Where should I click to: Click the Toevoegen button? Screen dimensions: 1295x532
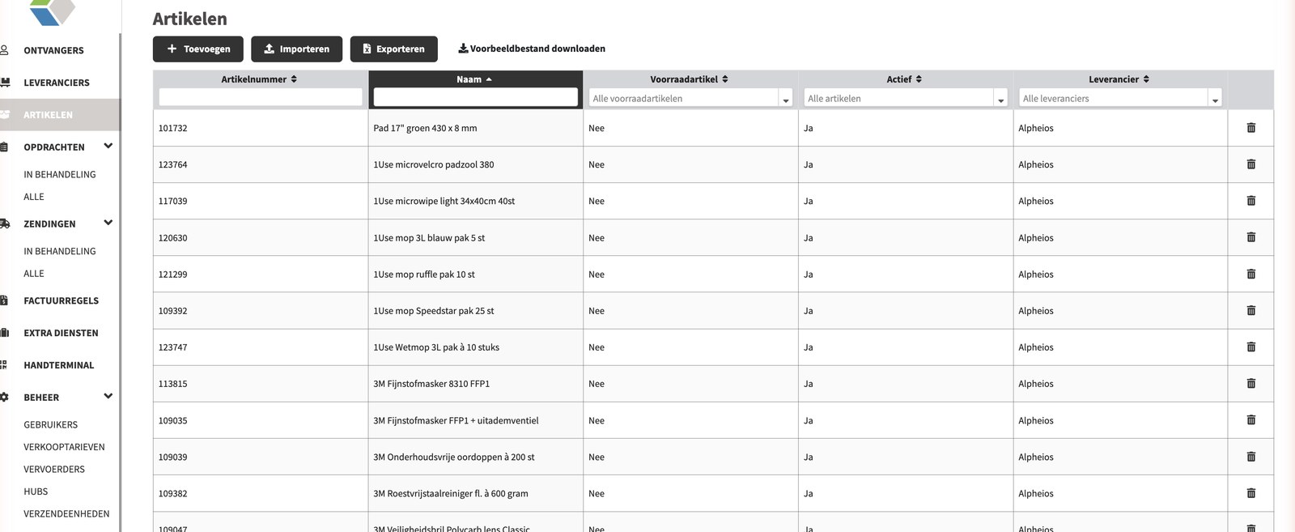[198, 49]
